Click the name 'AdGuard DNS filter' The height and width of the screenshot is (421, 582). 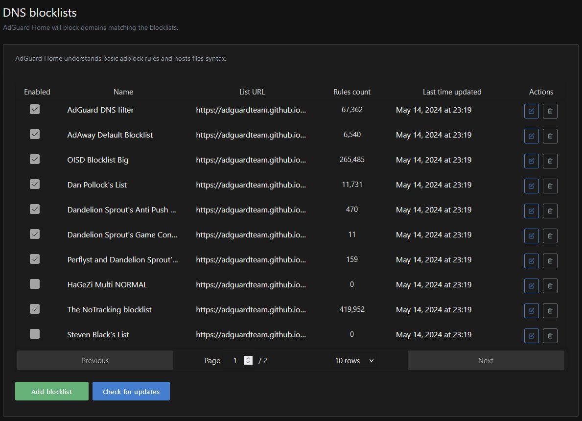coord(100,110)
